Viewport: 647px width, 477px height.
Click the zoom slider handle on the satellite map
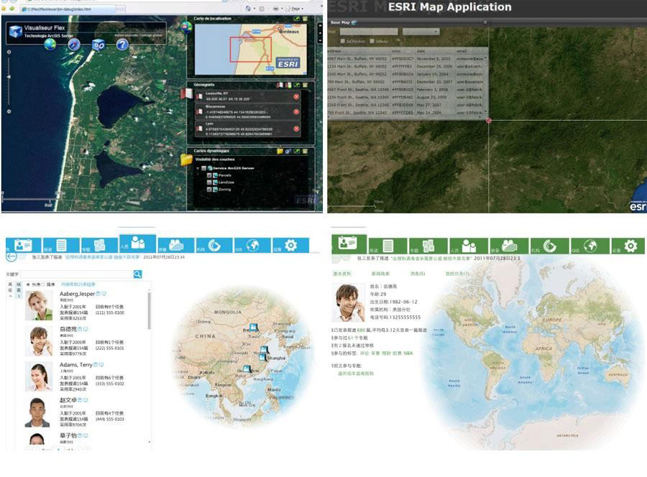9,77
